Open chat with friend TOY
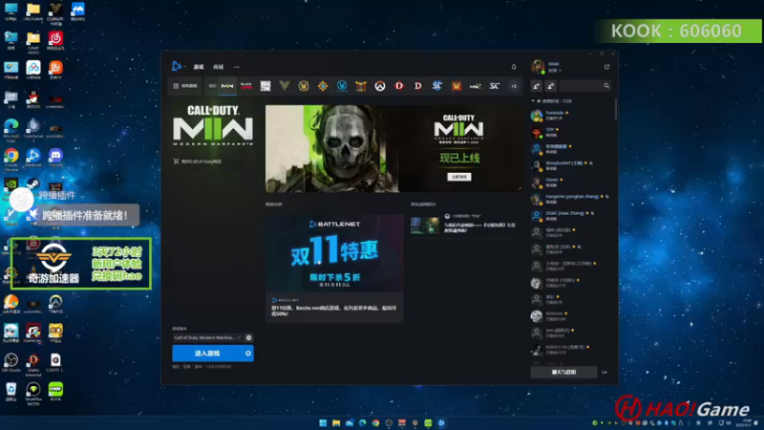 pyautogui.click(x=570, y=132)
